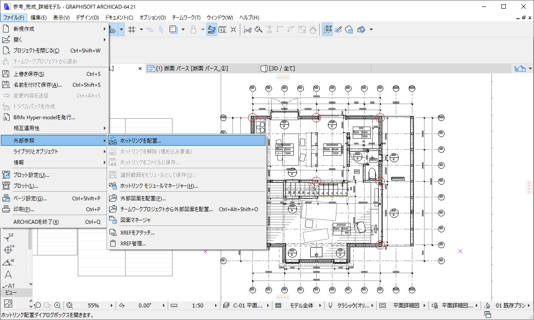Click the zoom-in magnifier icon
The image size is (534, 320).
pos(58,305)
